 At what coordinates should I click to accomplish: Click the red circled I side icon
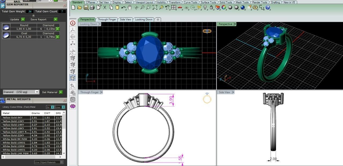click(73, 23)
